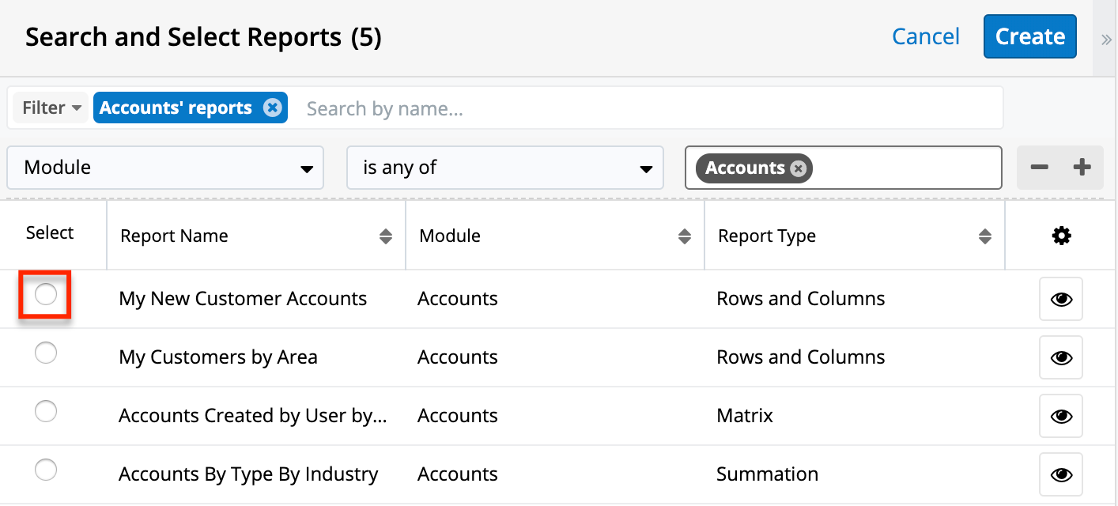The height and width of the screenshot is (506, 1118).
Task: Select My New Customer Accounts radio button
Action: click(46, 295)
